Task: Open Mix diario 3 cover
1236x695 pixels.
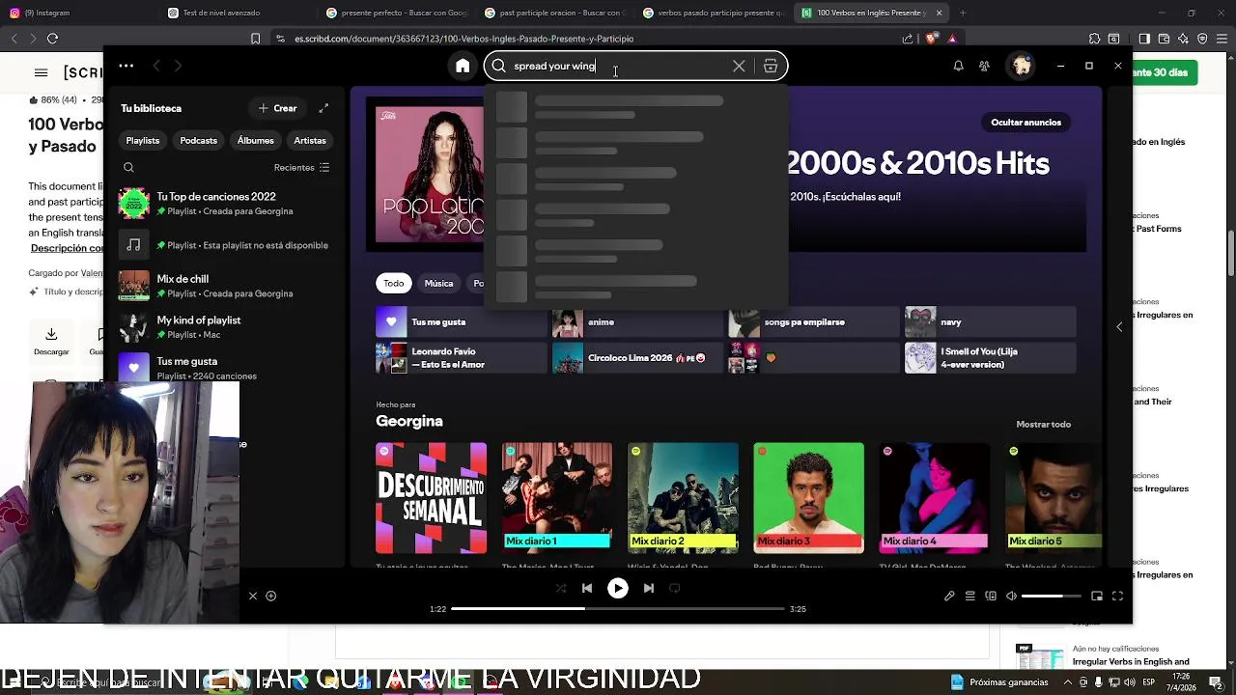Action: (x=809, y=497)
